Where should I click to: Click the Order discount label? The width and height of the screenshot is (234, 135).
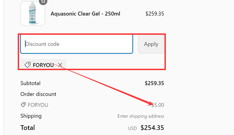[38, 94]
